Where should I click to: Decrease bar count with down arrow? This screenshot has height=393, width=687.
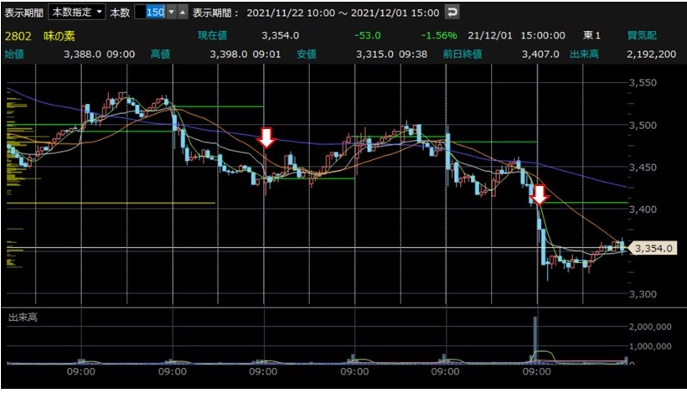(171, 13)
